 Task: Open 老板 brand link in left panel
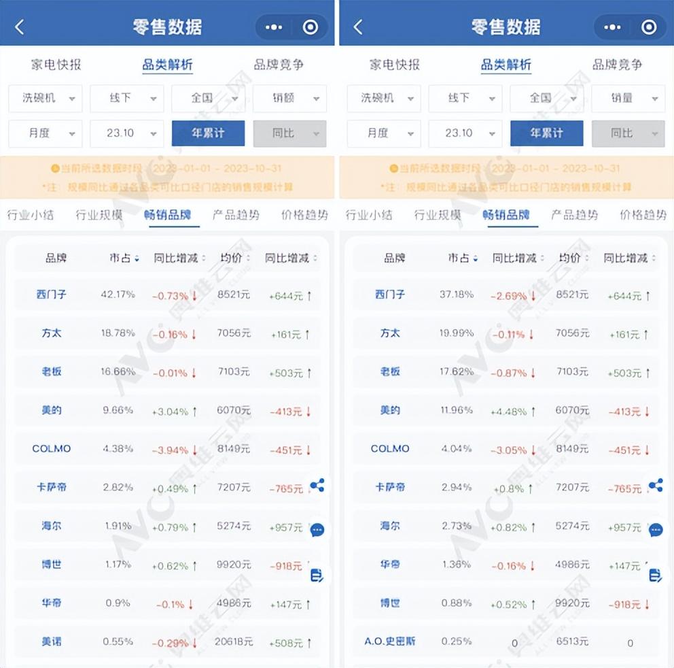pos(52,371)
